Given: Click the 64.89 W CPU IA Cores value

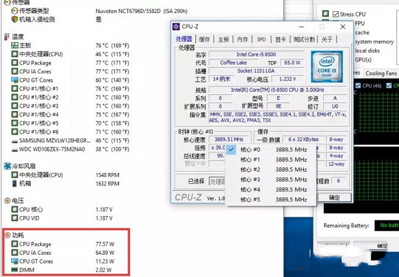Looking at the screenshot, I should (105, 253).
